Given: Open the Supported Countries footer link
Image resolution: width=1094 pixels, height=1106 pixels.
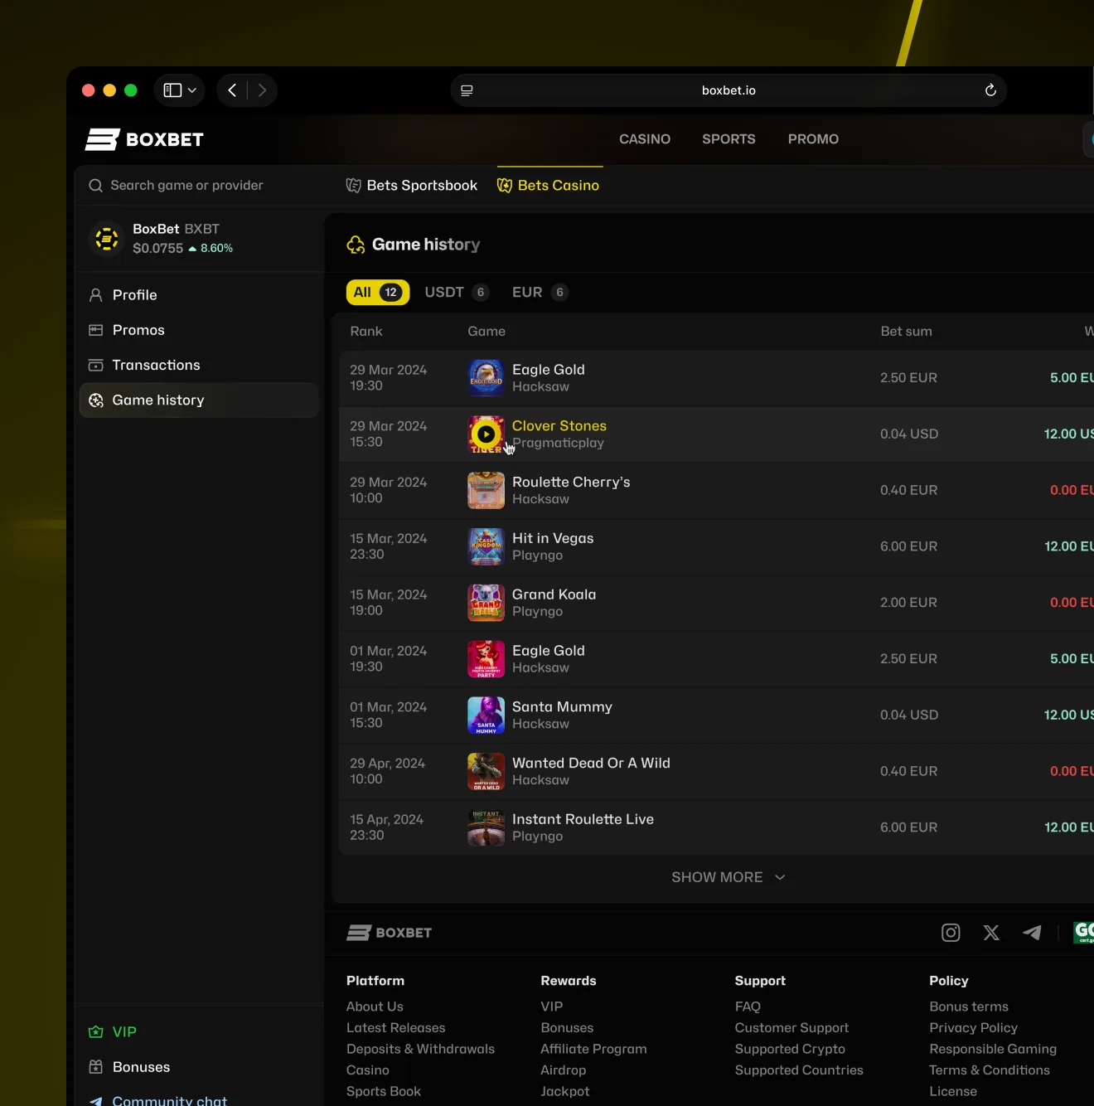Looking at the screenshot, I should [x=799, y=1070].
